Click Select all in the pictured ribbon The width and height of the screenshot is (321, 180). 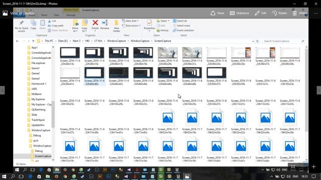pyautogui.click(x=180, y=21)
